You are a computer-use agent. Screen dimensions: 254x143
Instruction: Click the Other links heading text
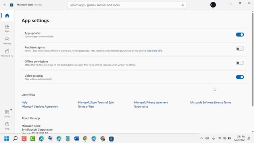click(x=28, y=95)
